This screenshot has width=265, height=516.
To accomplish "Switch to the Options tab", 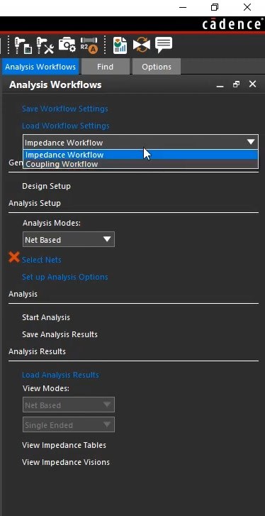I will [157, 67].
